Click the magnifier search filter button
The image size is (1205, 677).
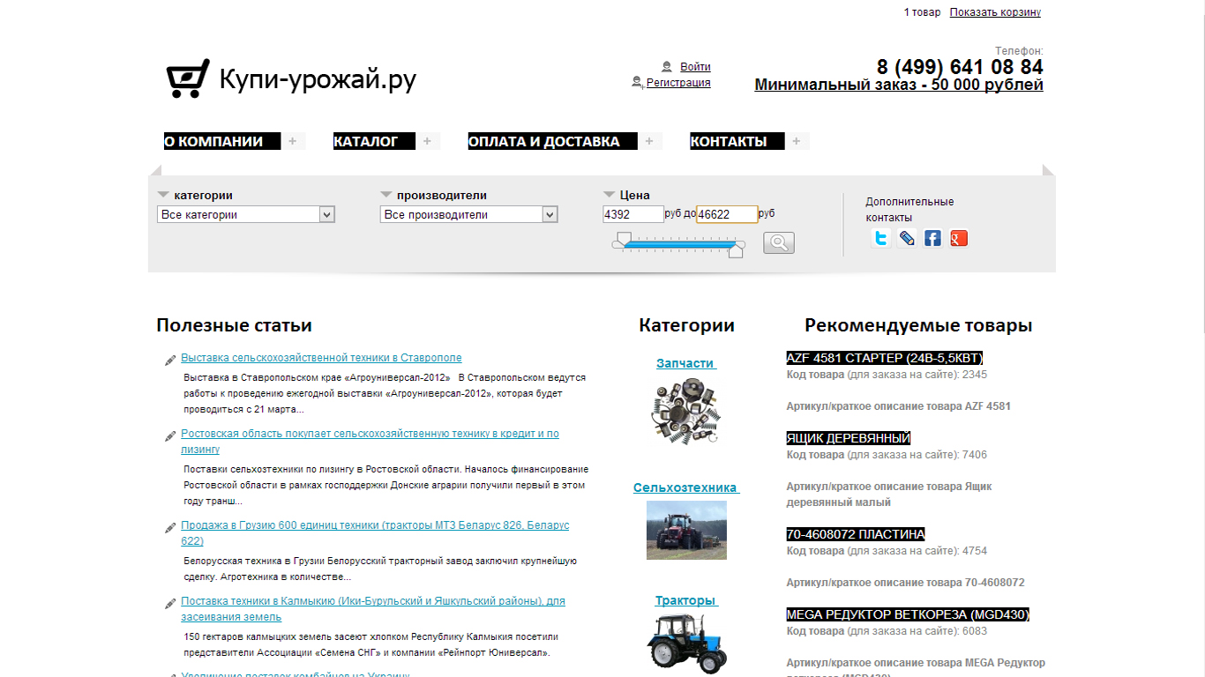pyautogui.click(x=779, y=242)
